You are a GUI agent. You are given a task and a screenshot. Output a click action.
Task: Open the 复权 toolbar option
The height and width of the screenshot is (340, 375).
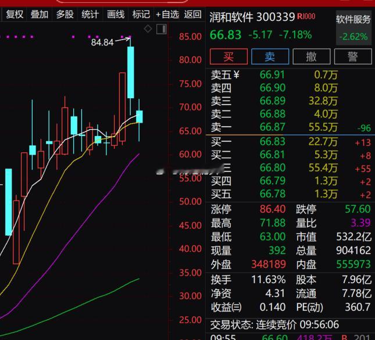click(15, 15)
